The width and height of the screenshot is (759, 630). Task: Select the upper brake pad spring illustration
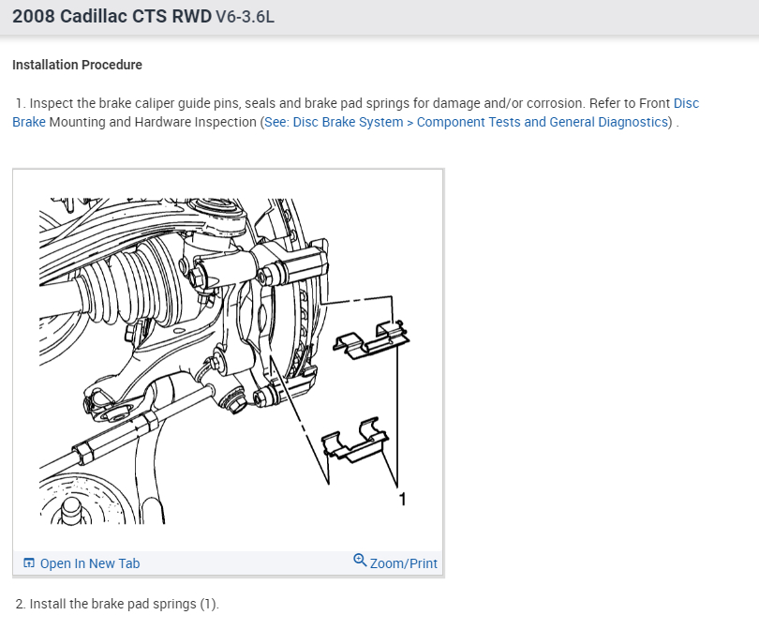[x=371, y=339]
